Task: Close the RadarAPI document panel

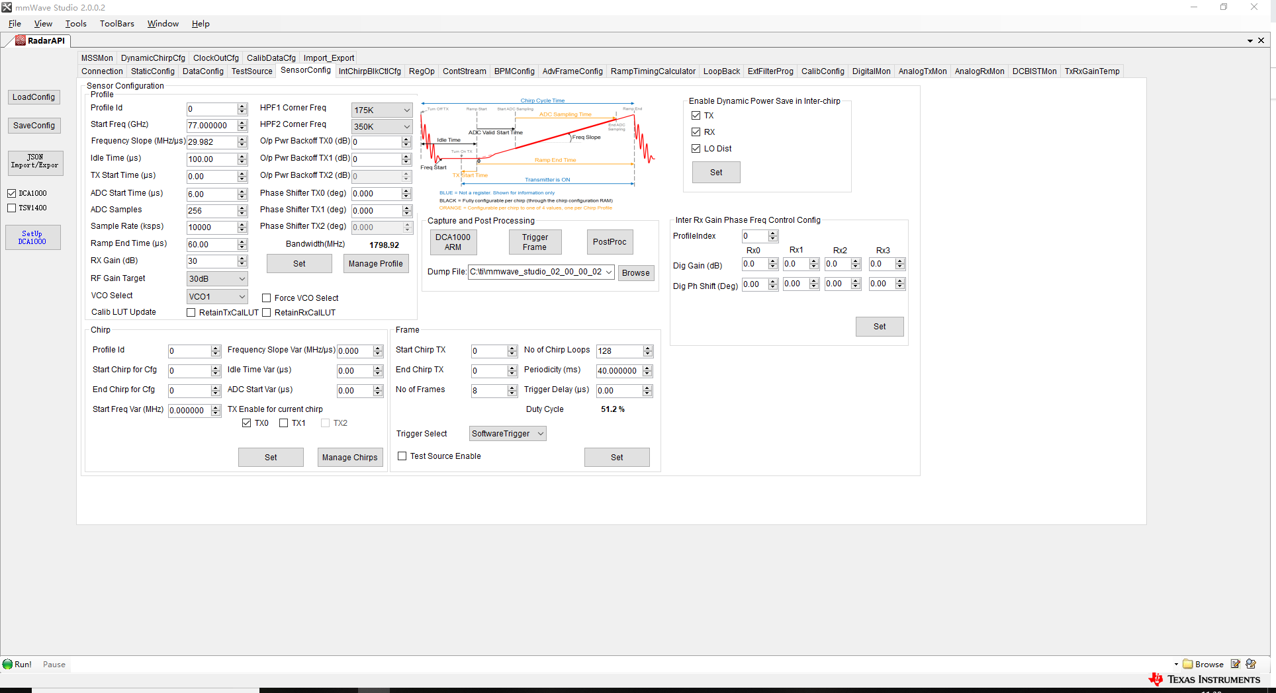Action: coord(1261,40)
